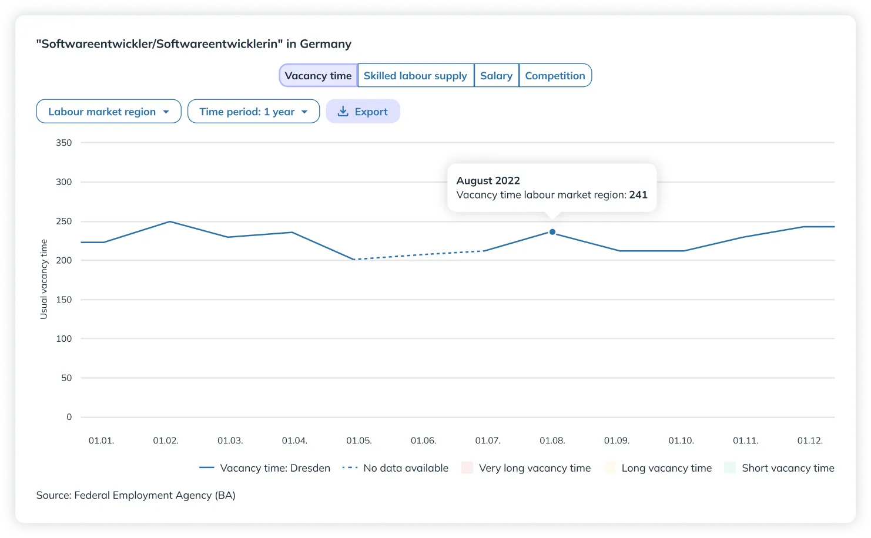Screen dimensions: 871x538
Task: Open the Labour market region dropdown
Action: pyautogui.click(x=109, y=112)
